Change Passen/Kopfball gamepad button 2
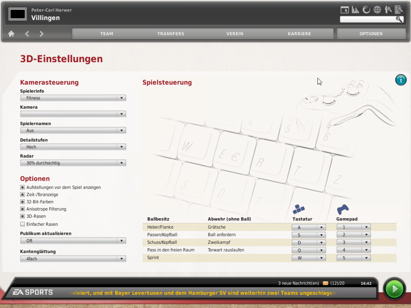This screenshot has height=308, width=411. pyautogui.click(x=354, y=235)
